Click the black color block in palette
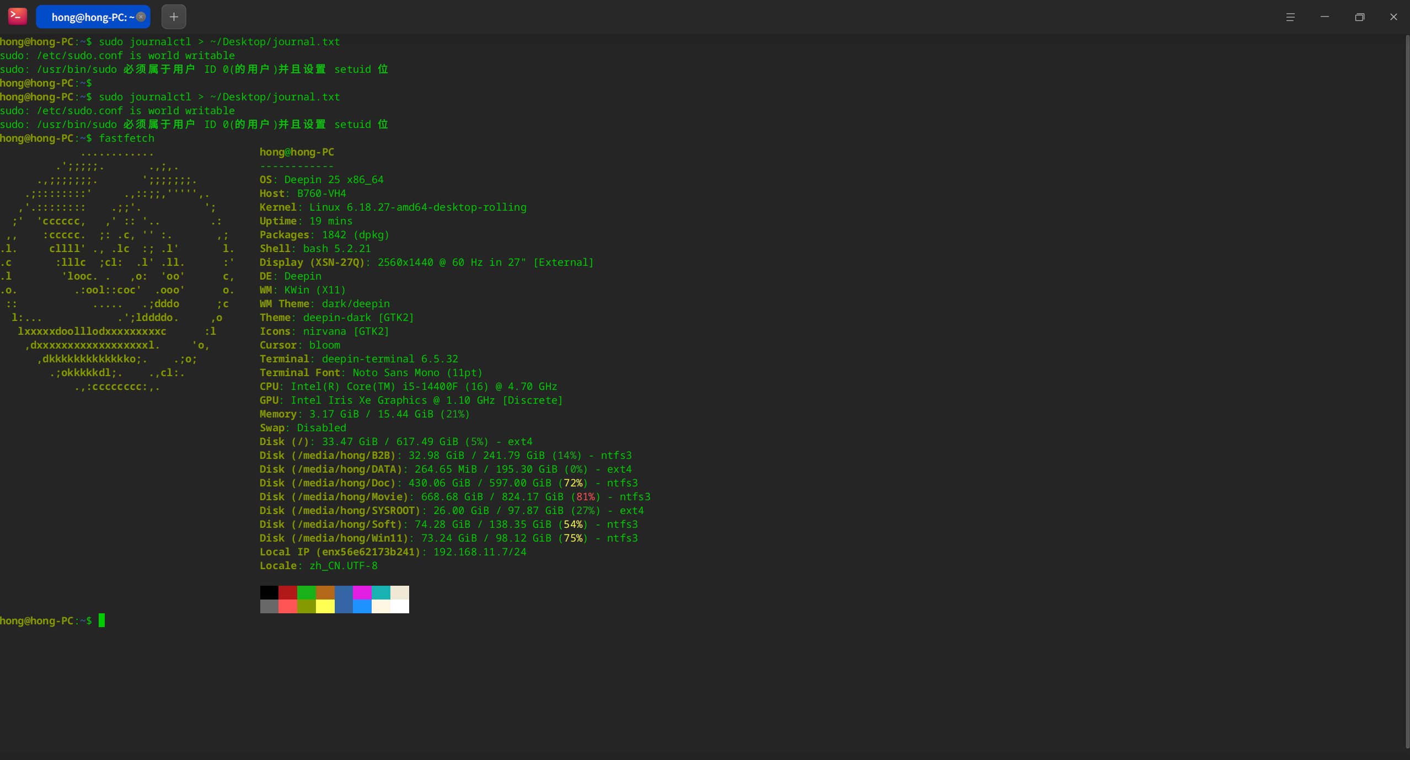The image size is (1410, 760). pos(269,592)
